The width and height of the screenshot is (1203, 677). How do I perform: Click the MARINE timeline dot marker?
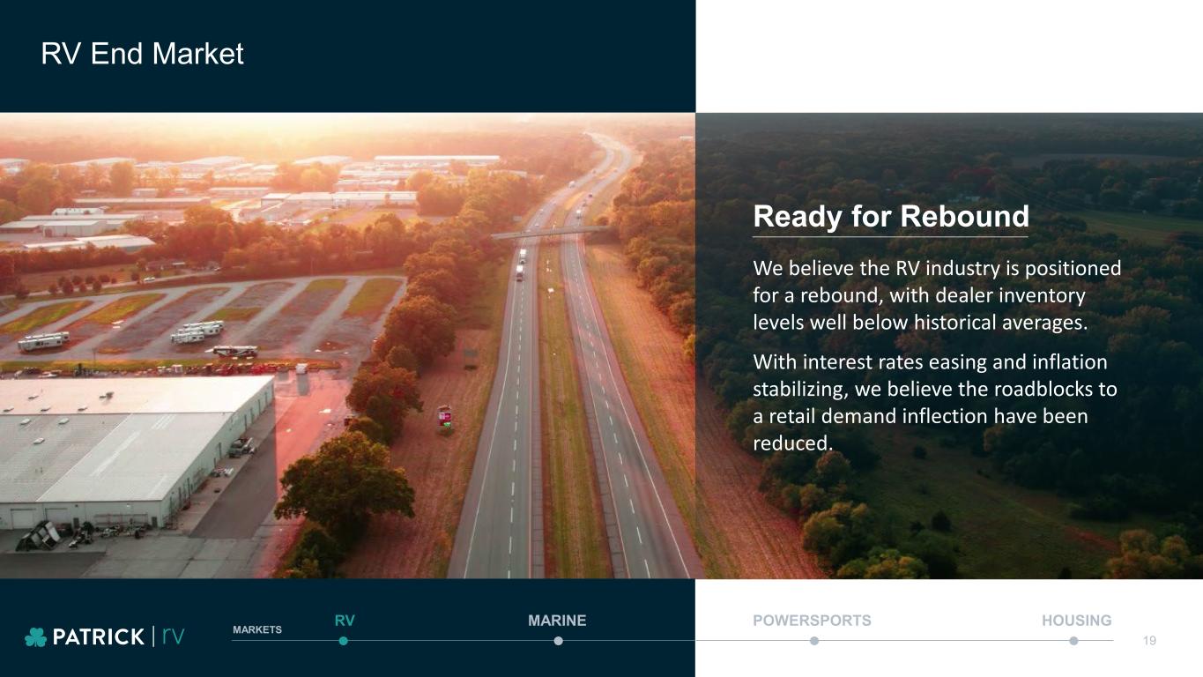coord(558,641)
